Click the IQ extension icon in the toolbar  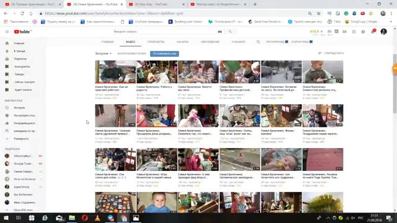(329, 14)
